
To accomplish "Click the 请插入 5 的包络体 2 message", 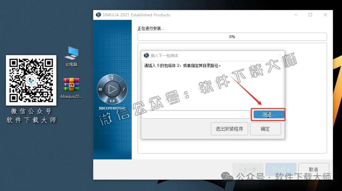I will click(x=182, y=66).
